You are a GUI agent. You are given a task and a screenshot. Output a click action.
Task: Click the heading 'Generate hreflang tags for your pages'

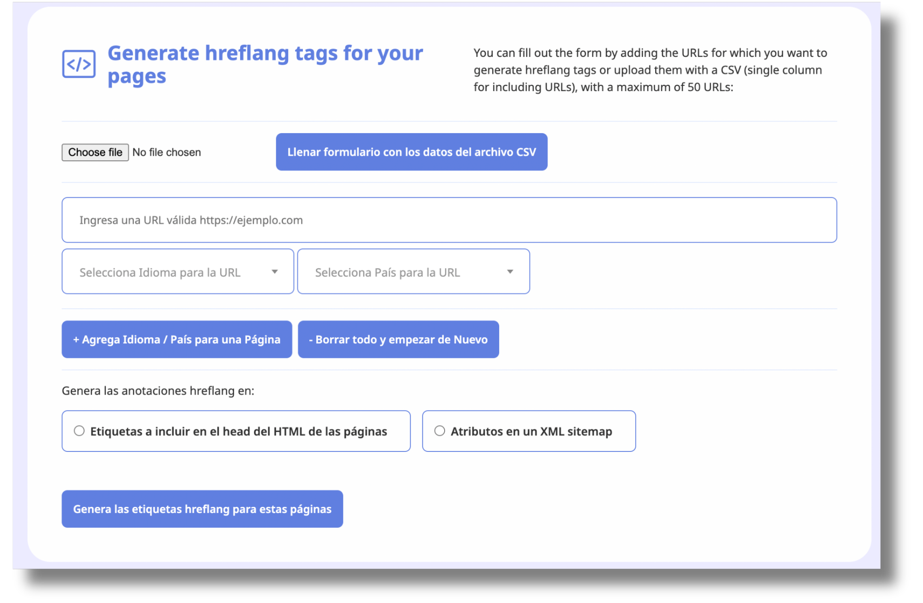[265, 65]
